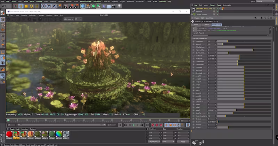The image size is (278, 146).
Task: Switch to the Coord. tab
Action: (x=206, y=25)
